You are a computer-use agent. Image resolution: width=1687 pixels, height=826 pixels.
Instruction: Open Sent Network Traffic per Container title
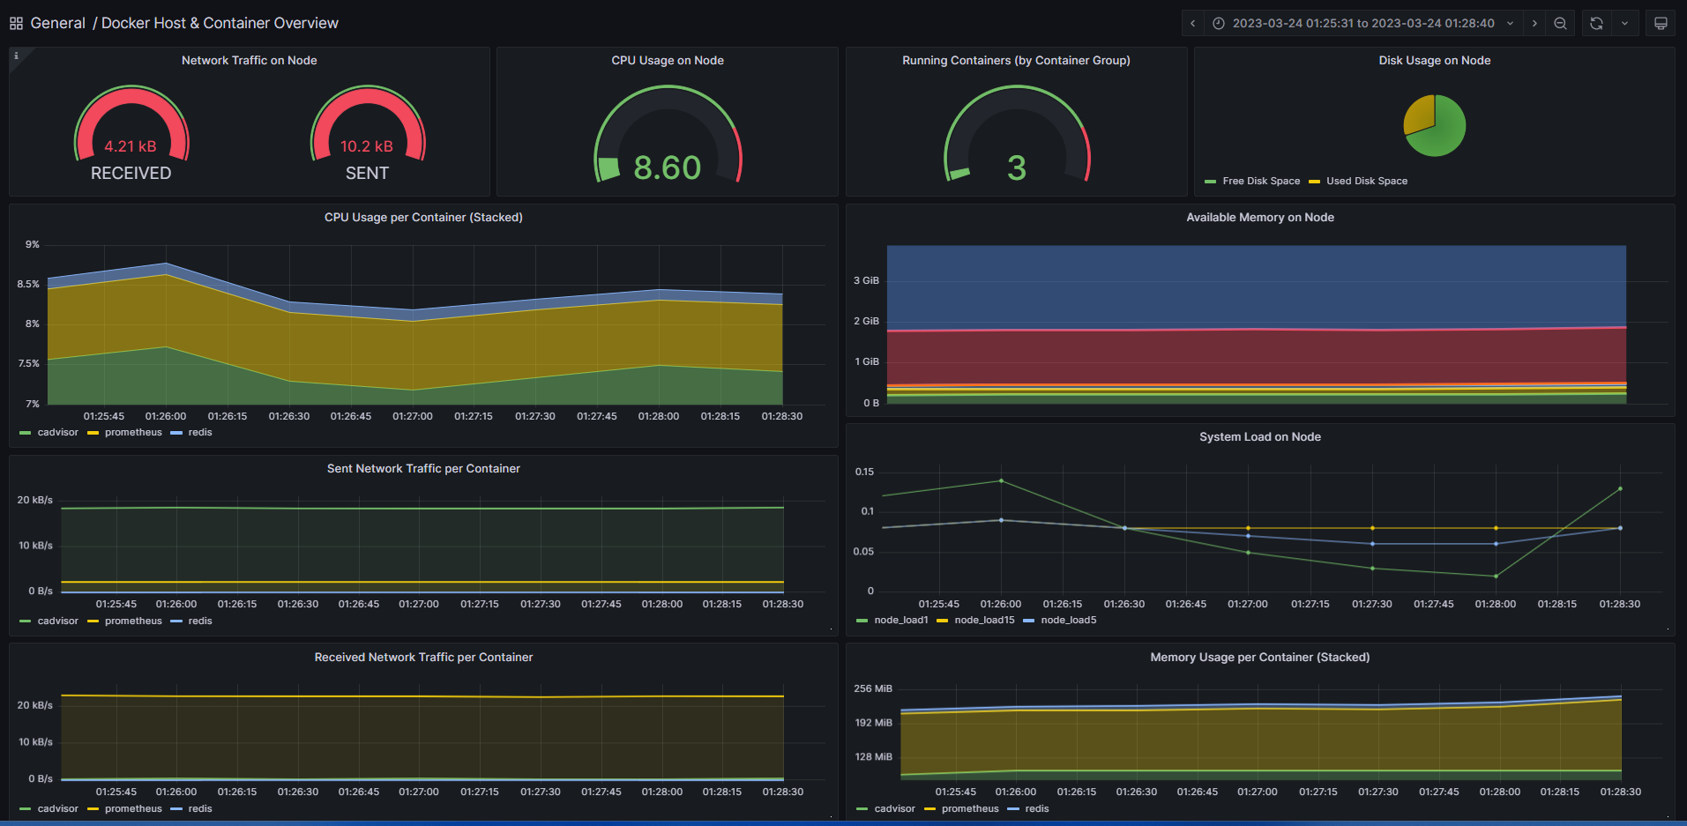[x=423, y=468]
